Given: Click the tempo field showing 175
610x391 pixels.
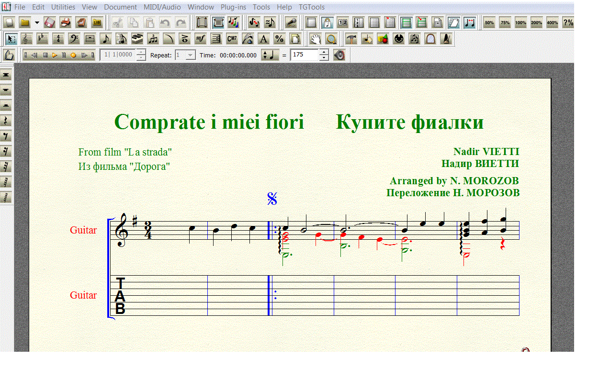Looking at the screenshot, I should [304, 55].
